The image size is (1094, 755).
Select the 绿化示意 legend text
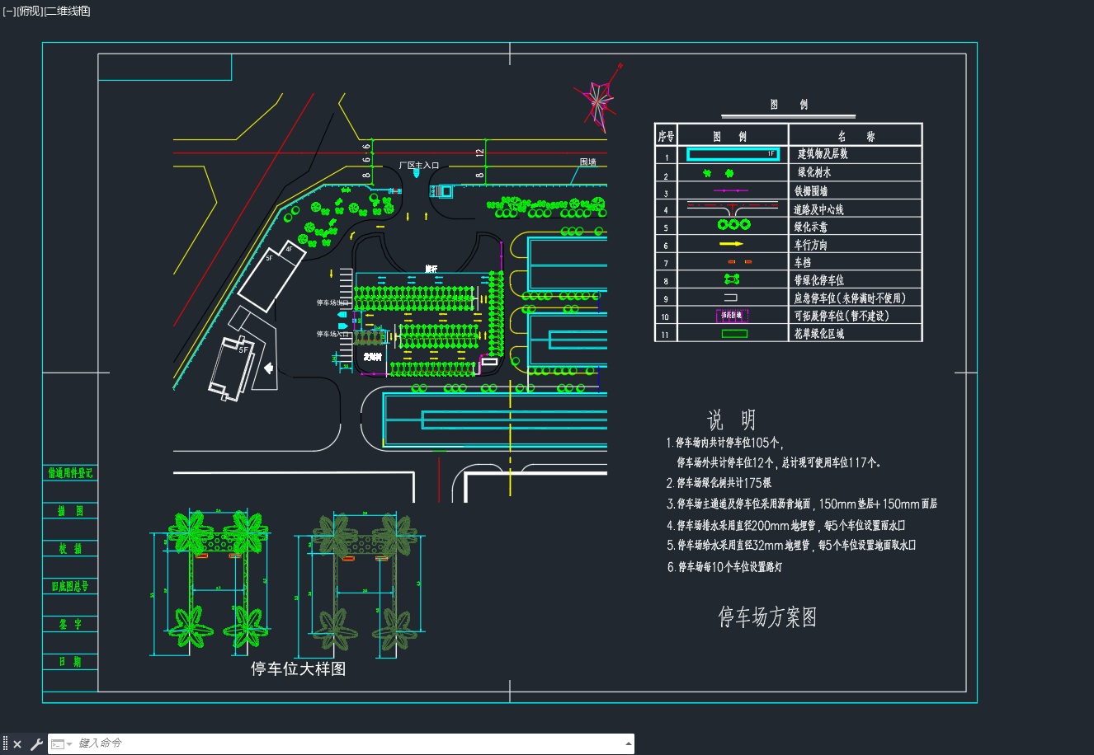coord(811,227)
